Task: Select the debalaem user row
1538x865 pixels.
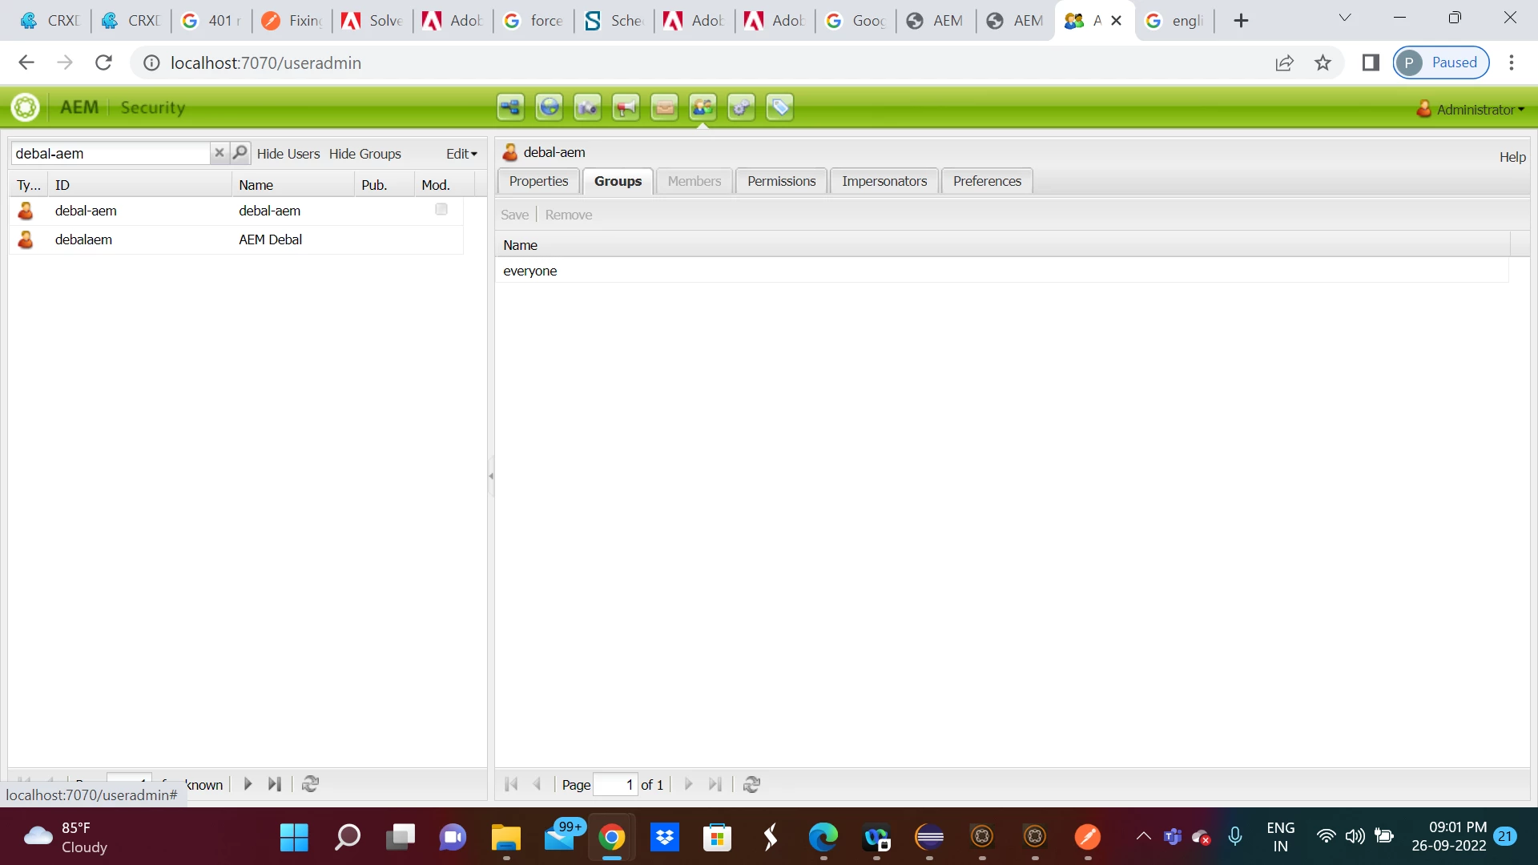Action: pos(83,239)
